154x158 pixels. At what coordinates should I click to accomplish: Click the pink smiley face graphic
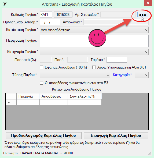97,38
